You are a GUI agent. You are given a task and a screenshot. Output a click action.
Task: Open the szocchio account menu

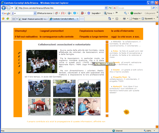tap(136, 13)
